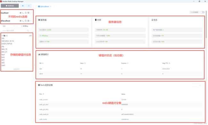Viewport: 208px width, 125px height.
Task: Open the SHOP_STATUS key
Action: tap(7, 44)
